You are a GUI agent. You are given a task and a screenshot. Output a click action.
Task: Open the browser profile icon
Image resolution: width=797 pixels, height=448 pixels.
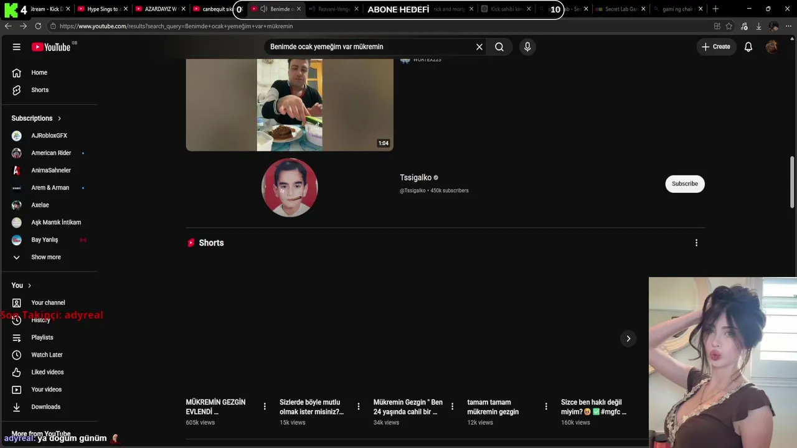pyautogui.click(x=773, y=26)
